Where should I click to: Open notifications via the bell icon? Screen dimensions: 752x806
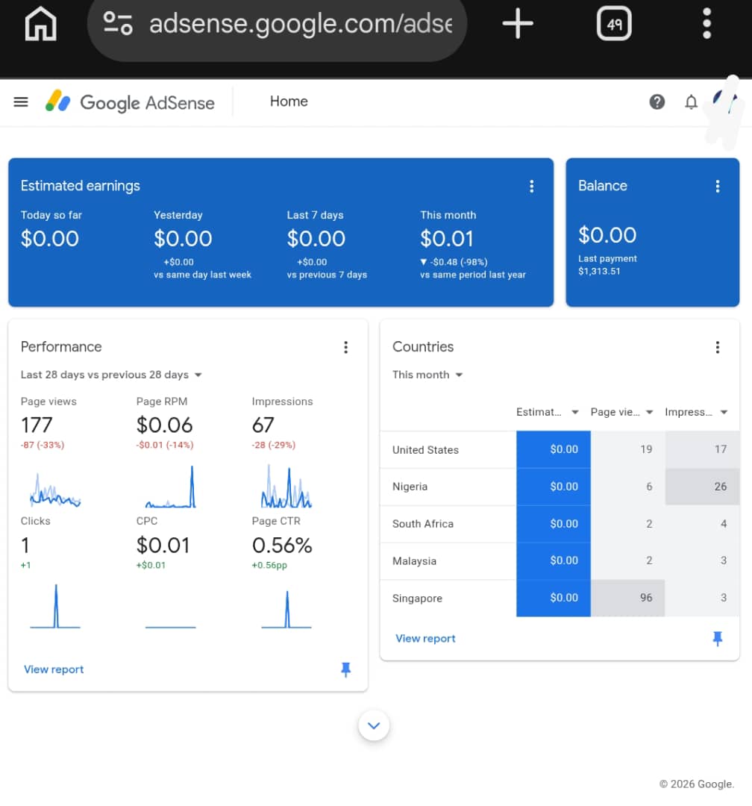pyautogui.click(x=691, y=101)
